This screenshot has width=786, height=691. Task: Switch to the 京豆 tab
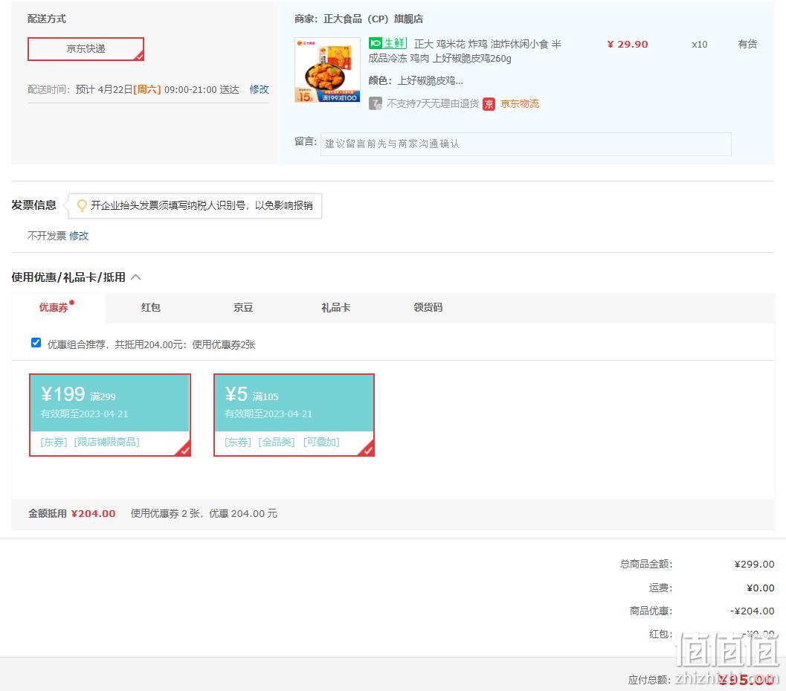243,307
